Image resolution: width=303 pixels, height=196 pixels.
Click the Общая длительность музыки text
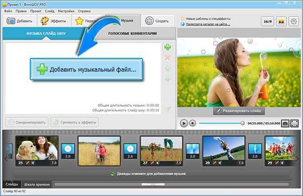(128, 105)
